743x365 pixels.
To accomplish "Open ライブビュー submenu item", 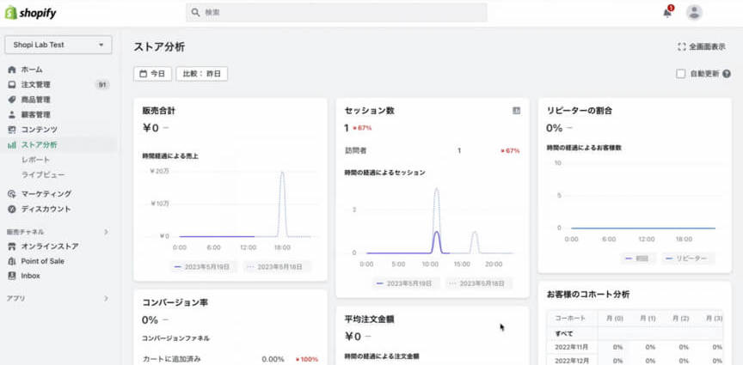I will (x=43, y=174).
